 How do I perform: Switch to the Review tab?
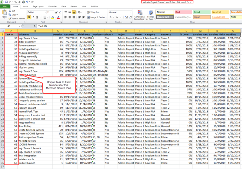tap(74, 6)
